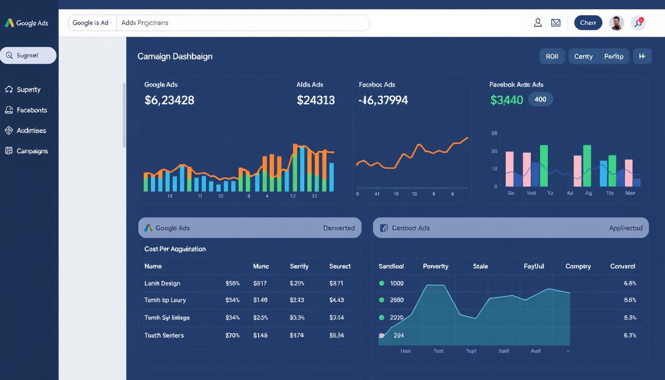This screenshot has width=665, height=380.
Task: Click the Canpaigns sidebar icon
Action: (8, 151)
